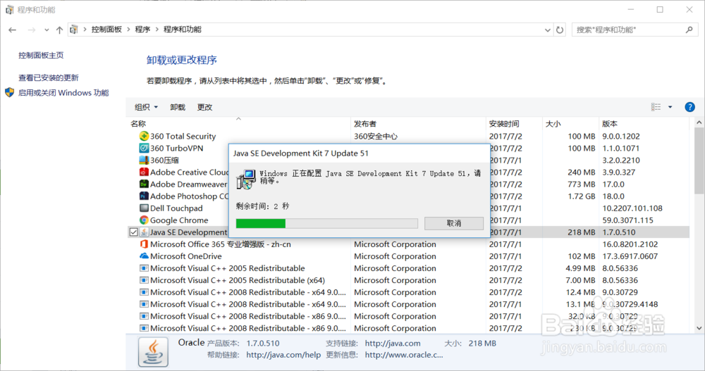
Task: Click the Google Chrome icon in list
Action: pyautogui.click(x=144, y=220)
